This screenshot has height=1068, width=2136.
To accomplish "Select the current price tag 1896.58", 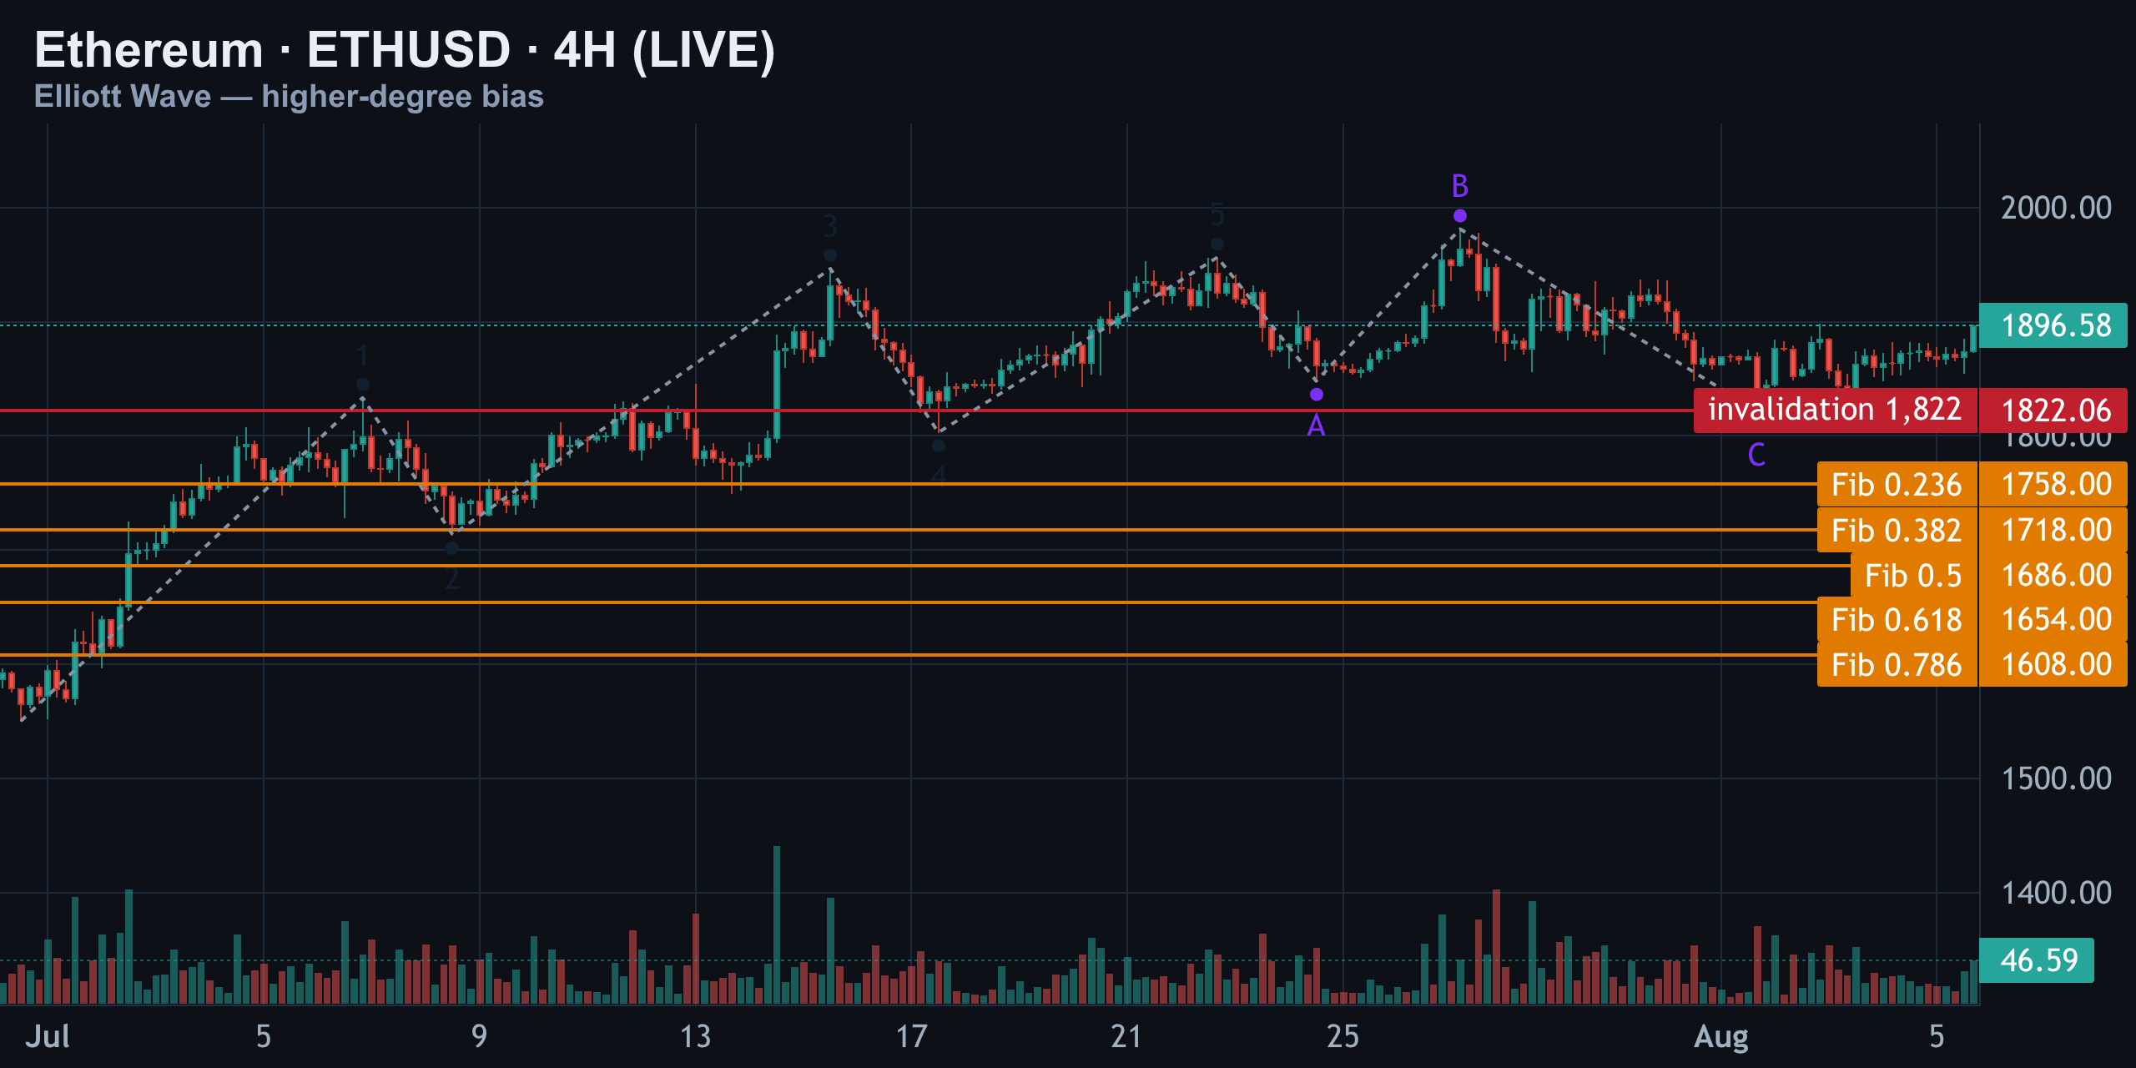I will [x=2053, y=325].
